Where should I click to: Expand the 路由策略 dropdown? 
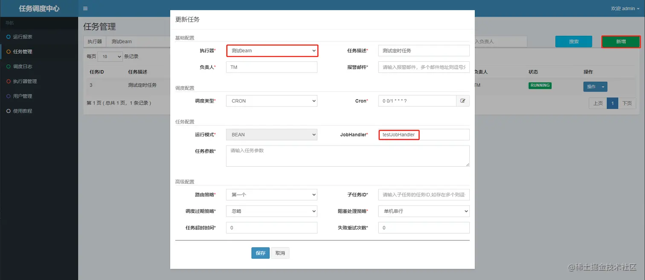(x=272, y=194)
